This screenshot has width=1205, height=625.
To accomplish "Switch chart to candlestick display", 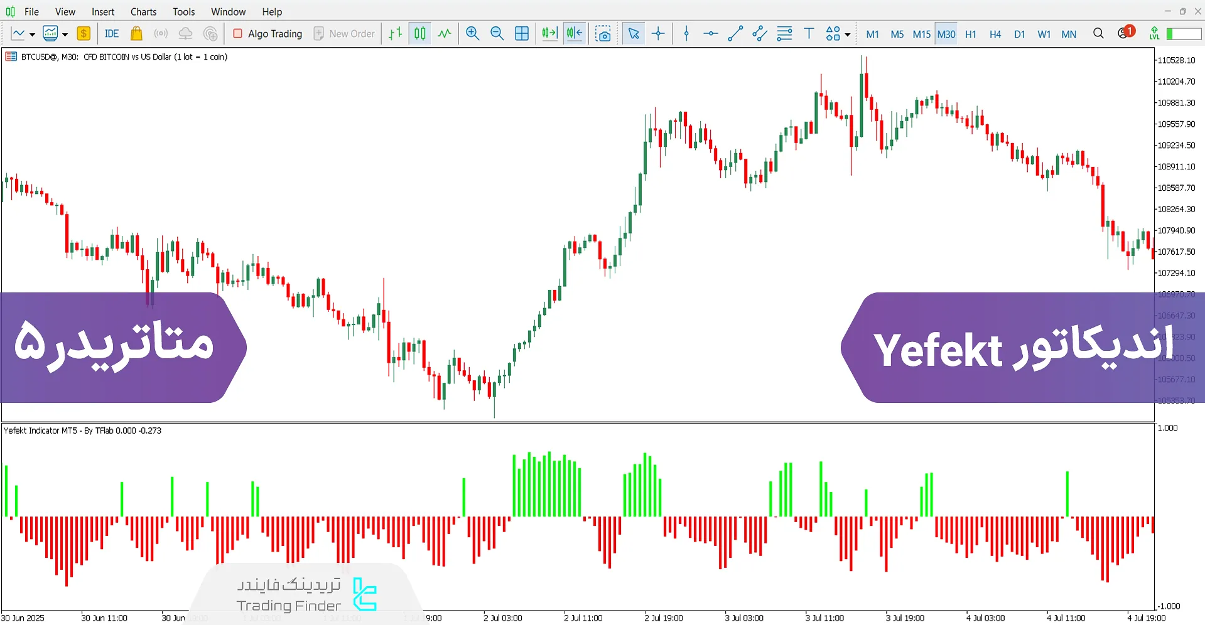I will click(420, 34).
